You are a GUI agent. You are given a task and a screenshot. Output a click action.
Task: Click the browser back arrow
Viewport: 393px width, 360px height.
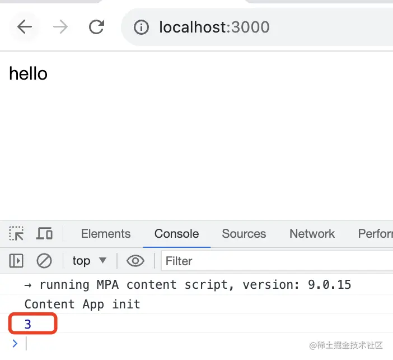(24, 27)
